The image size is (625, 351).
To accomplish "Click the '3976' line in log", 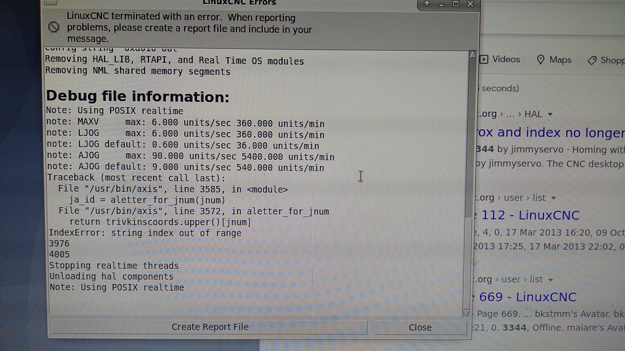I will click(59, 243).
